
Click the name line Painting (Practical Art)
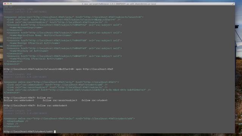pos(36,59)
